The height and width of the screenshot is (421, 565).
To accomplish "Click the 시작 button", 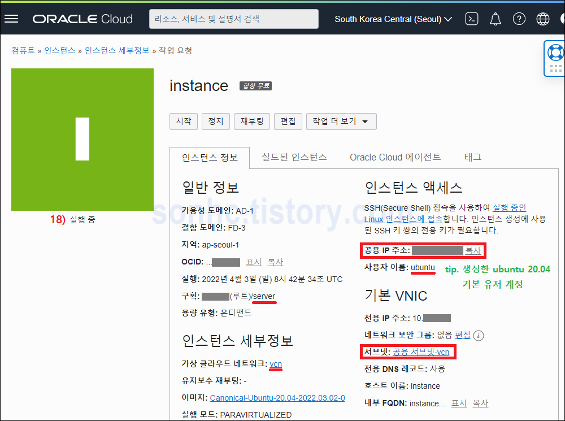I will tap(184, 121).
